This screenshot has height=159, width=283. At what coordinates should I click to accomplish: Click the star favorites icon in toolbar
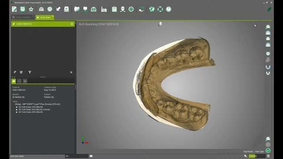click(x=31, y=9)
